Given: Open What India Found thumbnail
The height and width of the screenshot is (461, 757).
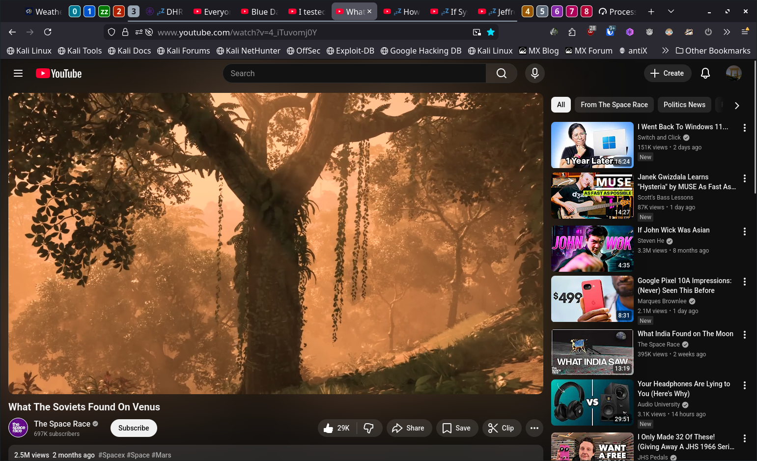Looking at the screenshot, I should point(592,352).
